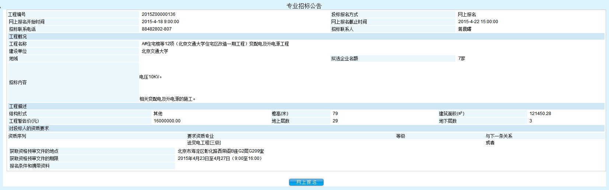This screenshot has height=190, width=609.
Task: Click the 工程描述 section header
Action: tap(18, 106)
